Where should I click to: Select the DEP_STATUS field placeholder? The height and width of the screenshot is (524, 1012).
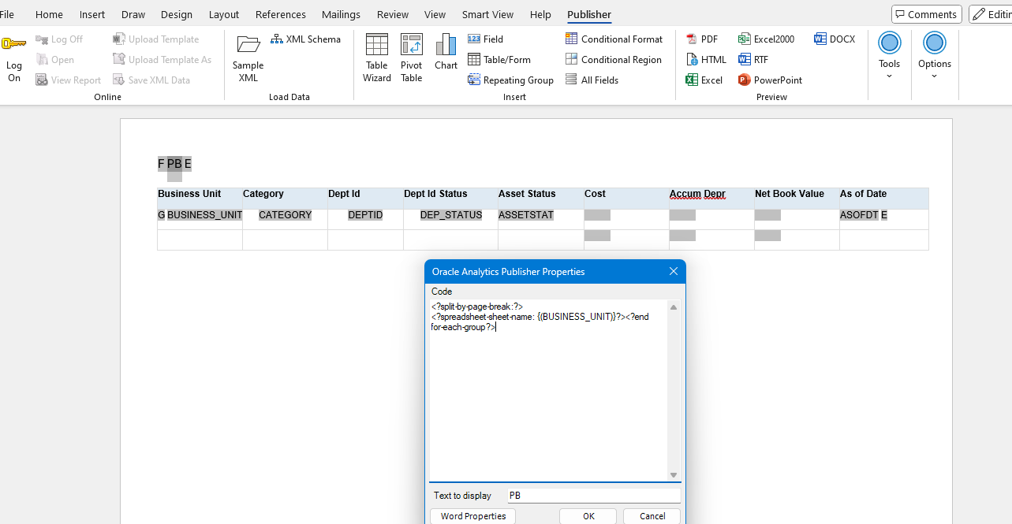pos(450,215)
